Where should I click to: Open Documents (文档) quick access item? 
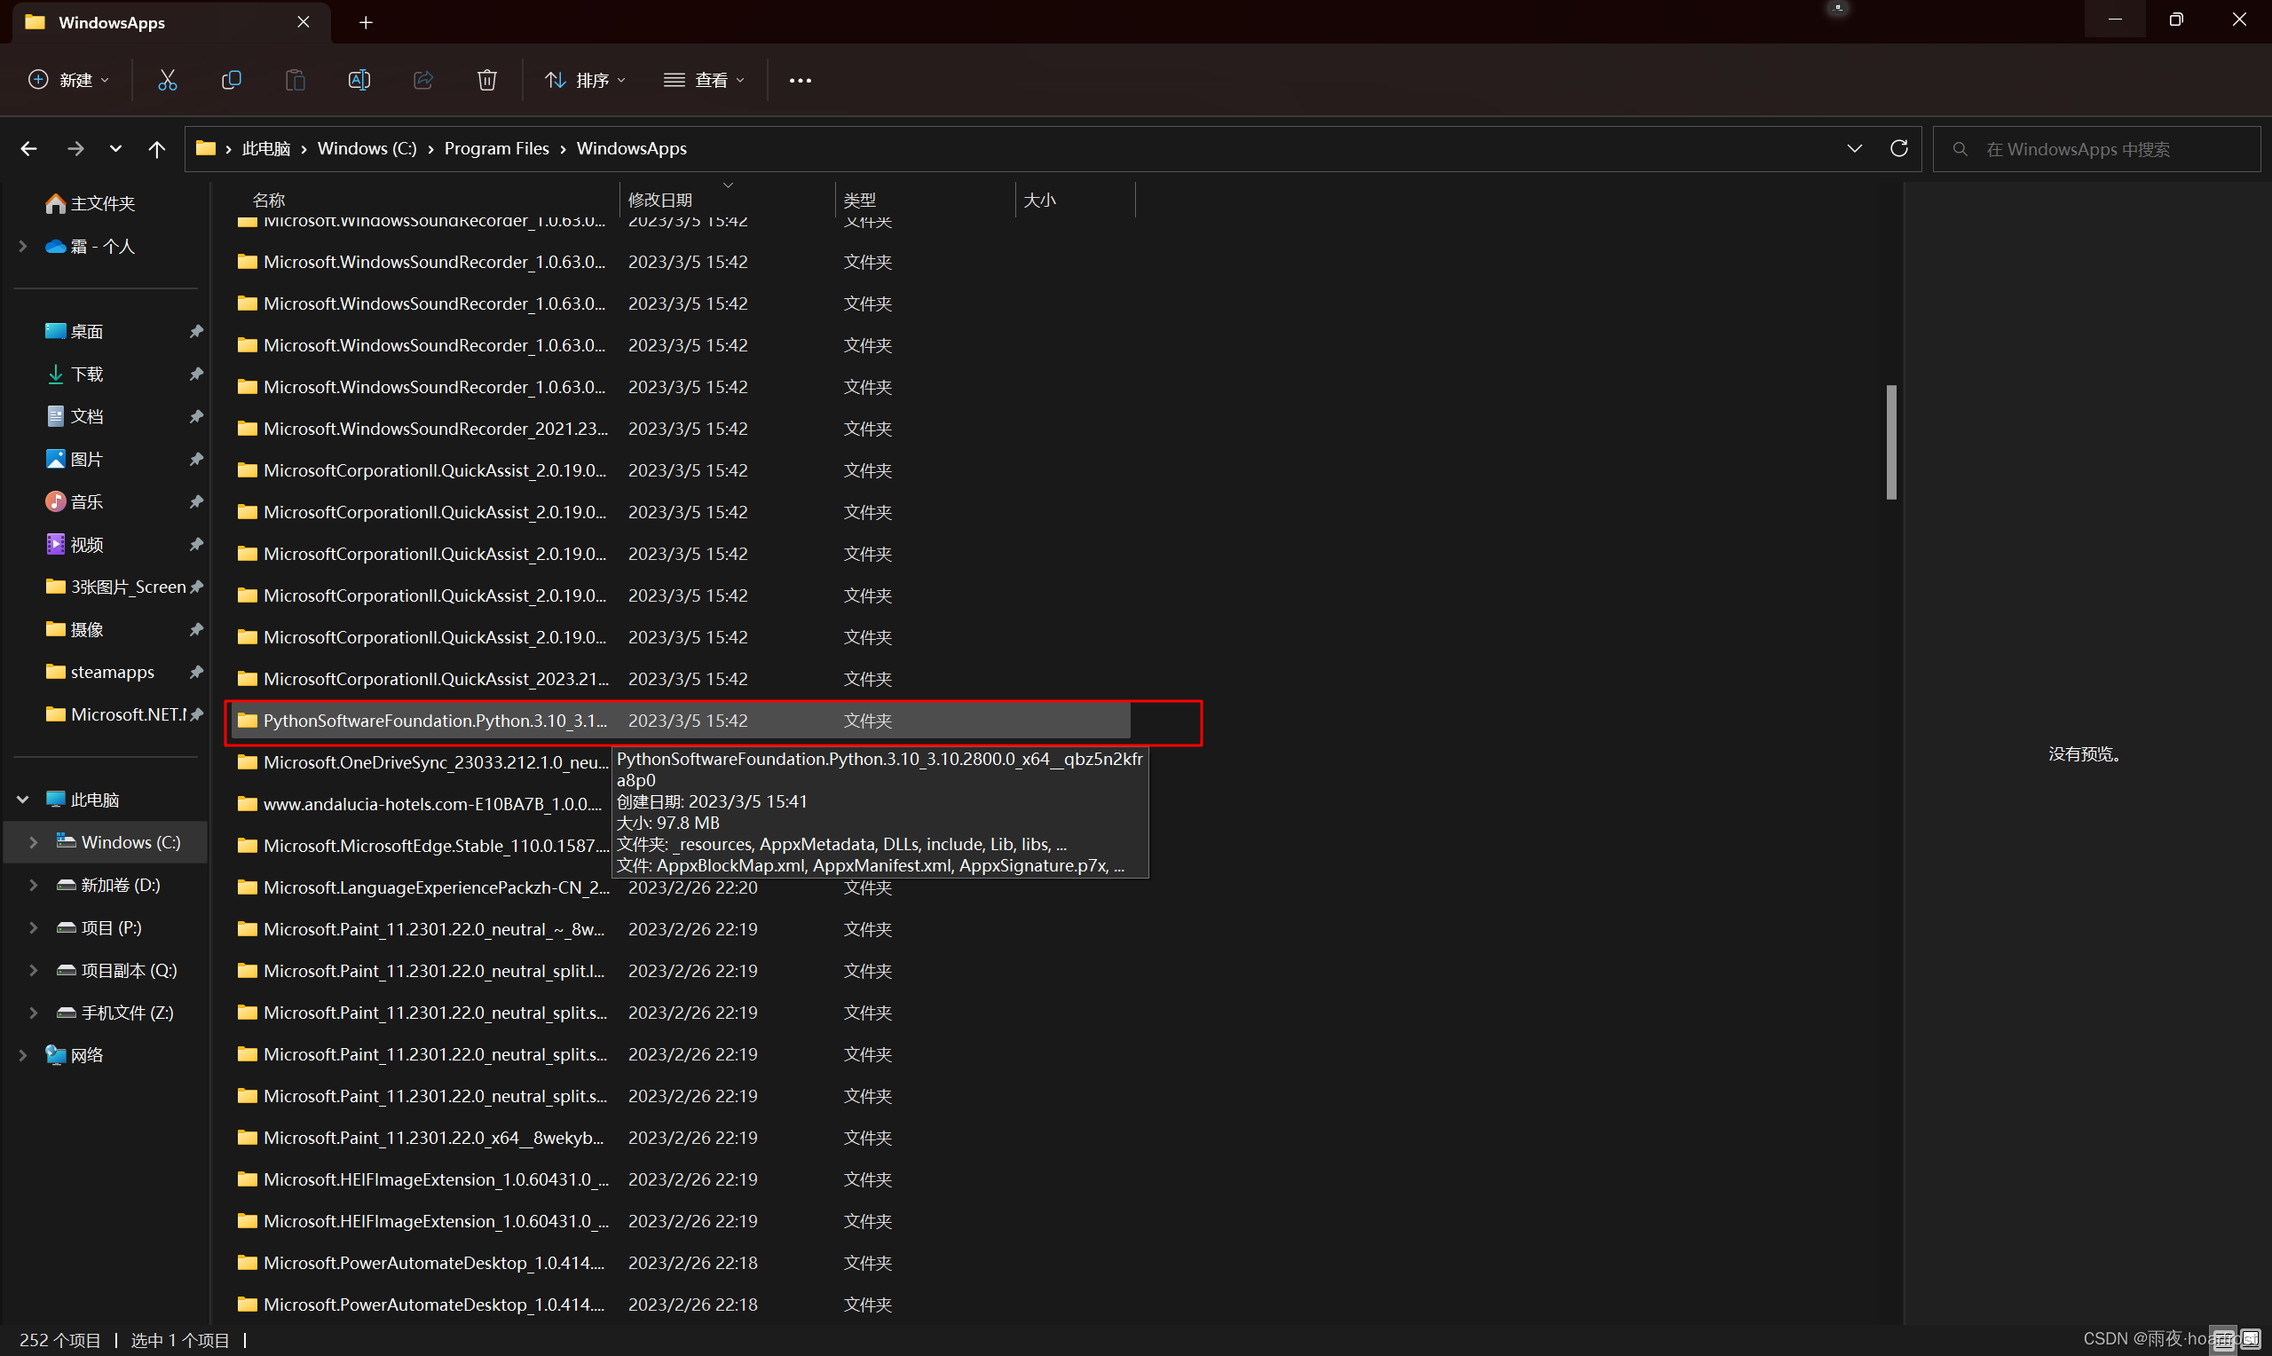click(x=75, y=415)
